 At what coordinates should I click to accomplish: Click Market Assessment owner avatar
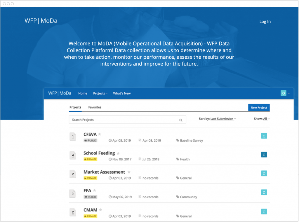(x=264, y=173)
